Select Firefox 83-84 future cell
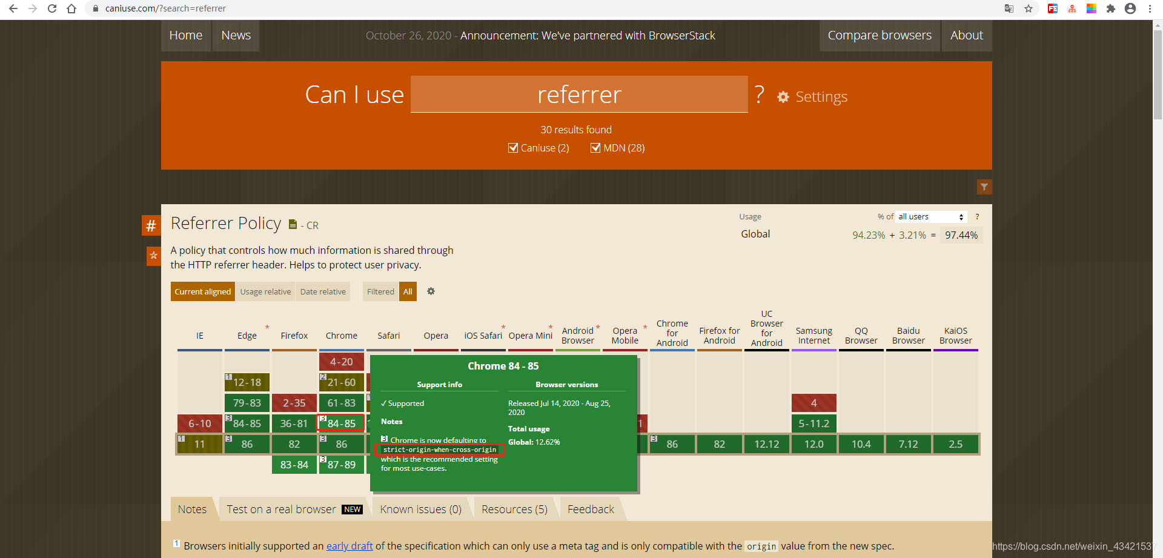 coord(294,465)
